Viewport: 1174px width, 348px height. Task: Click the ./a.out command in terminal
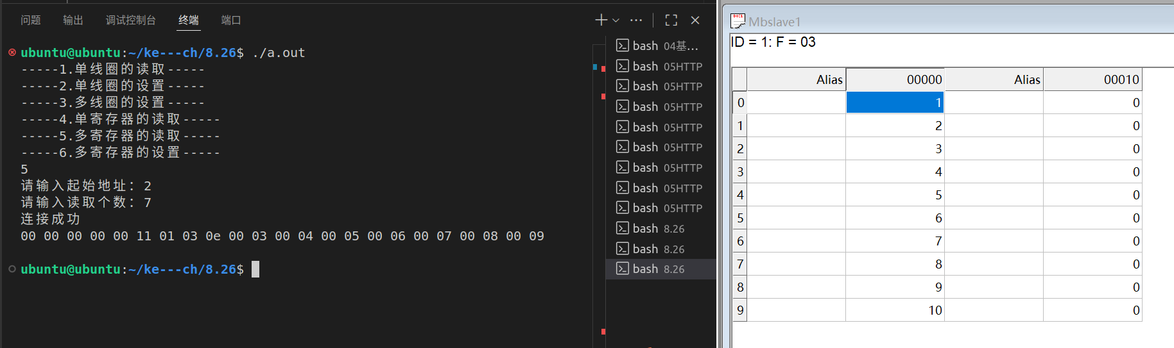click(279, 53)
